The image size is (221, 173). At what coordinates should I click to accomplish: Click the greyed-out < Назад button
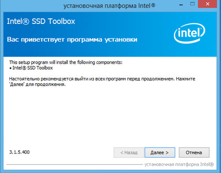pyautogui.click(x=129, y=153)
